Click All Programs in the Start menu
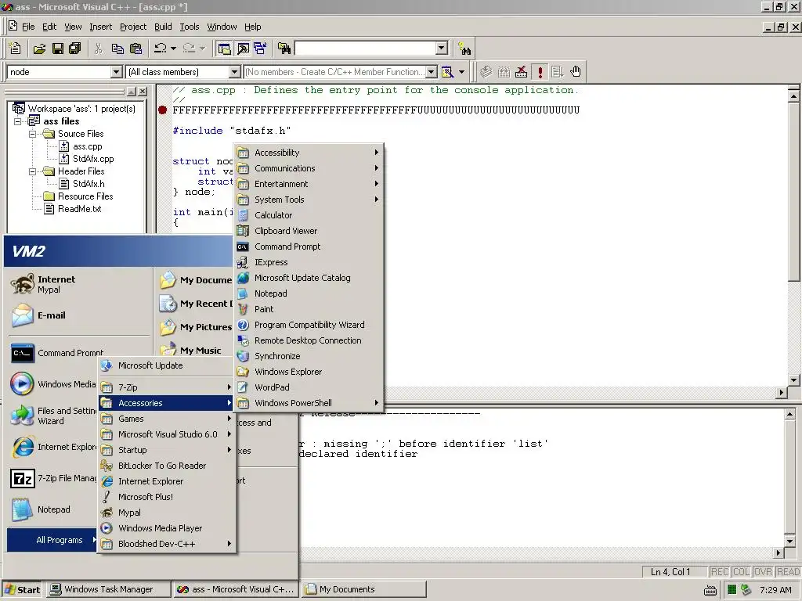Image resolution: width=802 pixels, height=601 pixels. pyautogui.click(x=52, y=540)
